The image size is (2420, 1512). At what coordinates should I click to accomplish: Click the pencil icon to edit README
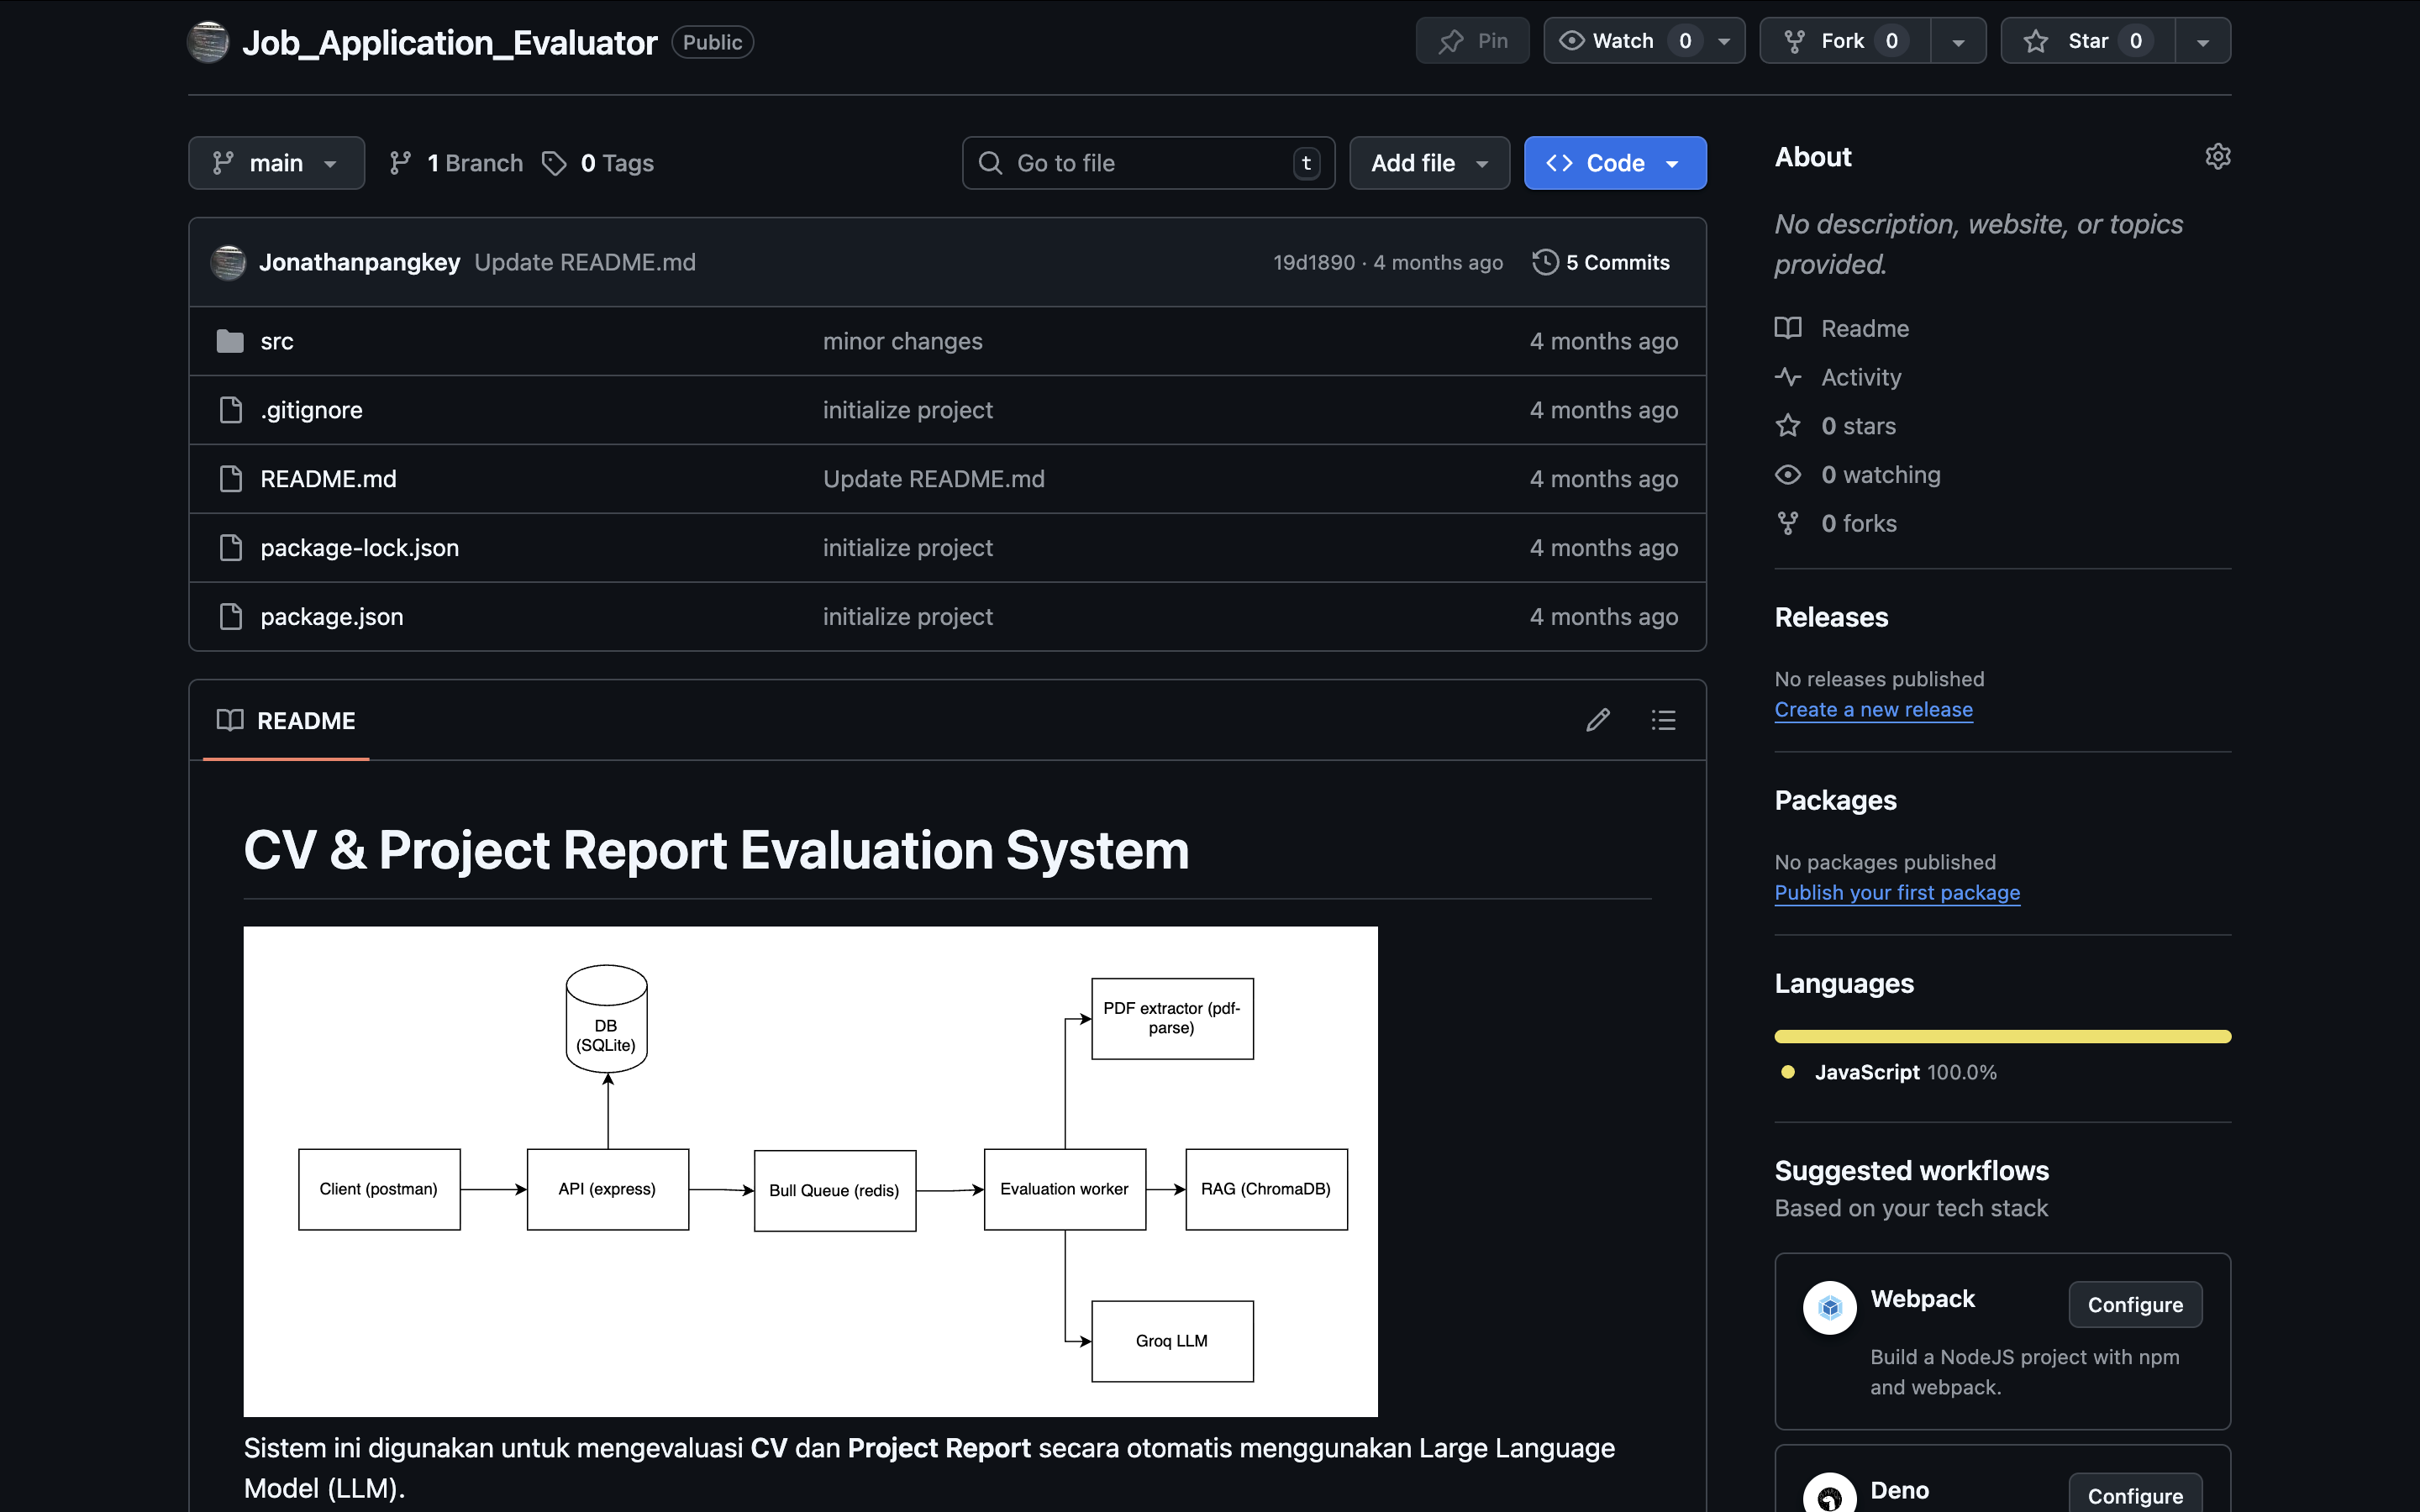[x=1597, y=720]
